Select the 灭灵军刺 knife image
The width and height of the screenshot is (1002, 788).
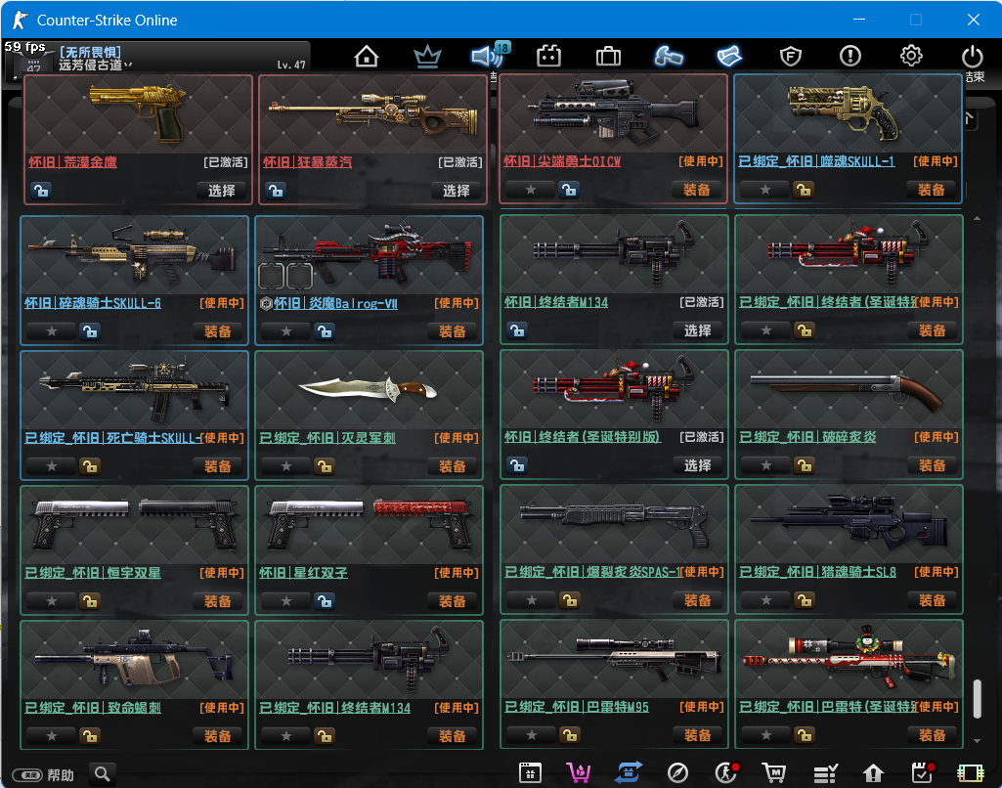coord(368,388)
